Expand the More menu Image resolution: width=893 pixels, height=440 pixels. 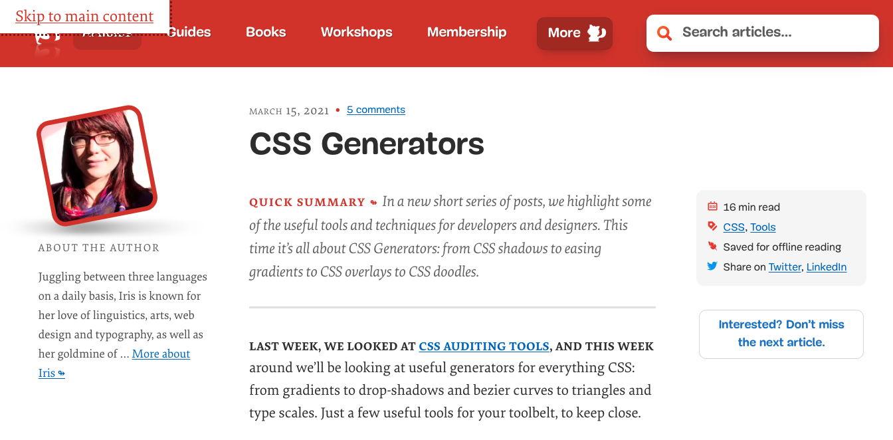[x=574, y=33]
